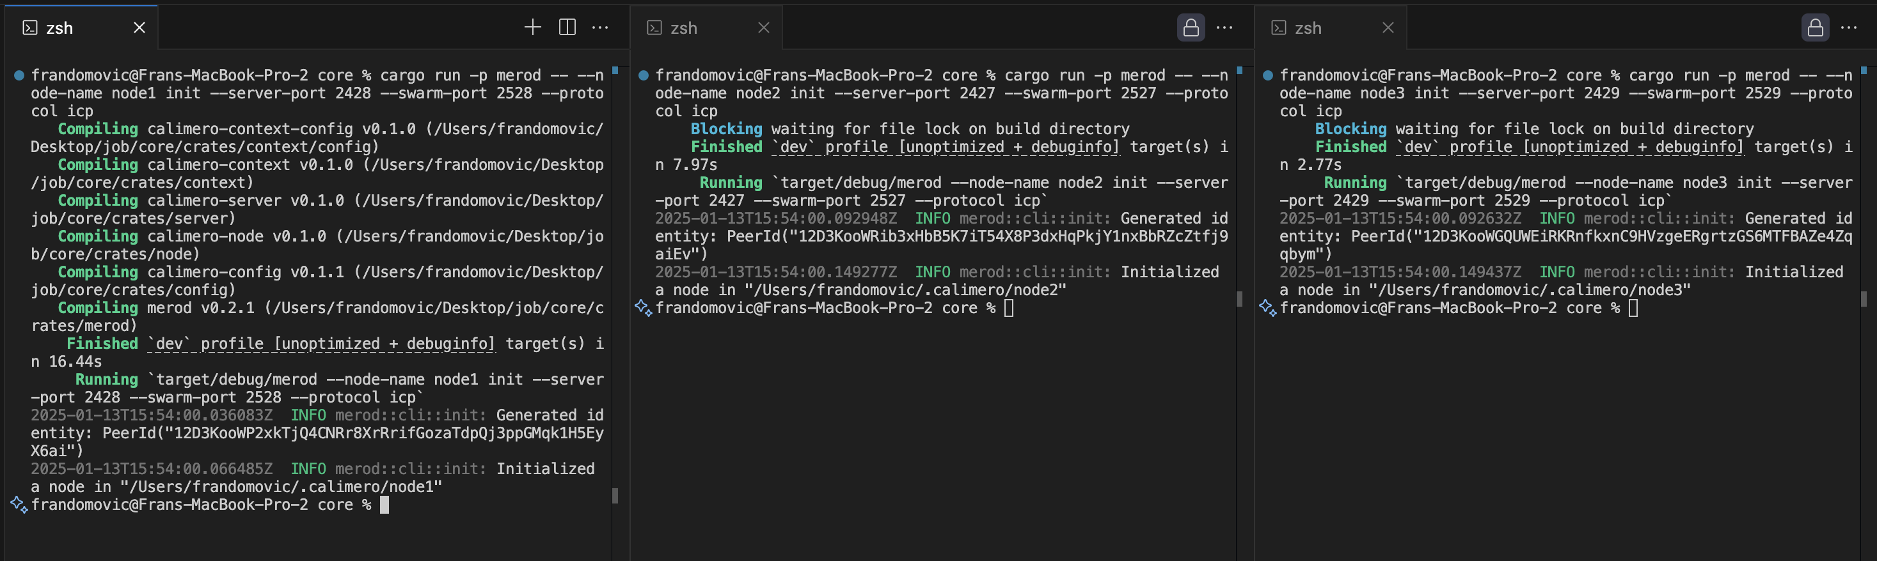Add a new terminal with plus icon
Viewport: 1877px width, 561px height.
(533, 27)
